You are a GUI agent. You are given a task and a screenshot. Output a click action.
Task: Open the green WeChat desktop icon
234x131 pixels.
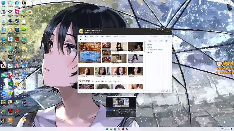[3, 75]
